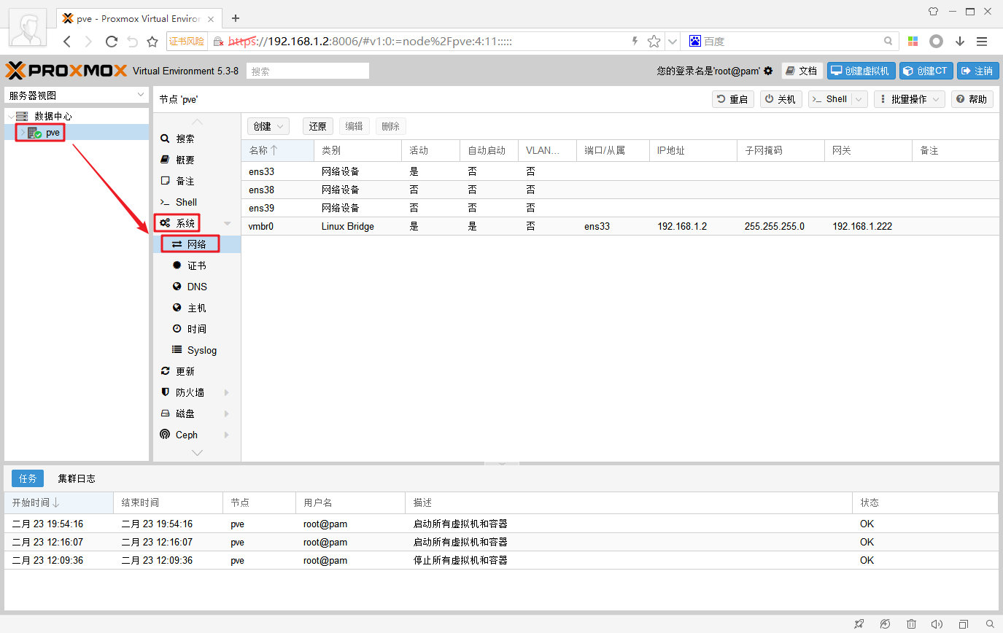Select the ens39 network device row
This screenshot has width=1003, height=633.
click(620, 208)
